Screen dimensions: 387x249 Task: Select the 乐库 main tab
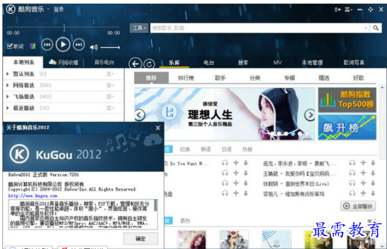[175, 62]
